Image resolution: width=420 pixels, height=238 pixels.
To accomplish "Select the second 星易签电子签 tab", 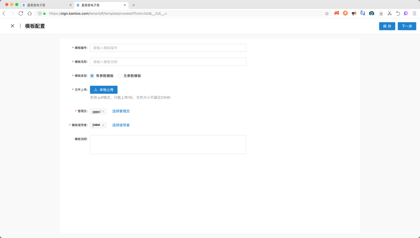I will [101, 5].
